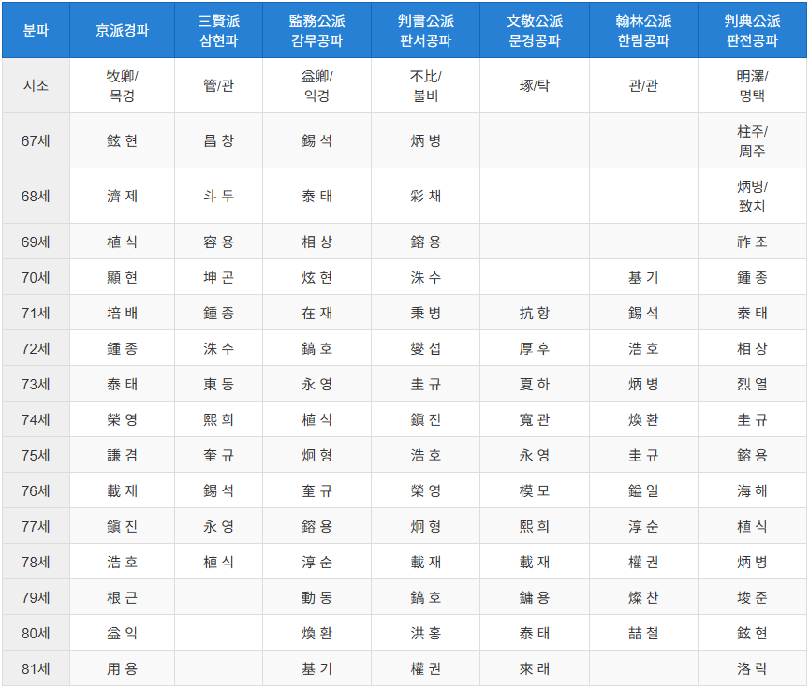
Task: Click 鏞 용 in the 79세 row
Action: [x=535, y=597]
